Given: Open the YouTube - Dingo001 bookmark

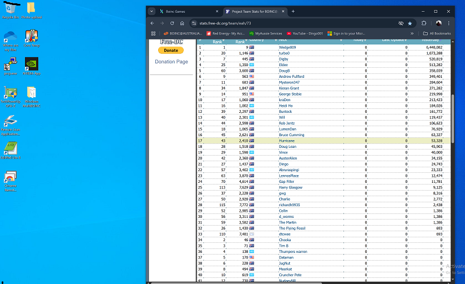Looking at the screenshot, I should [305, 33].
